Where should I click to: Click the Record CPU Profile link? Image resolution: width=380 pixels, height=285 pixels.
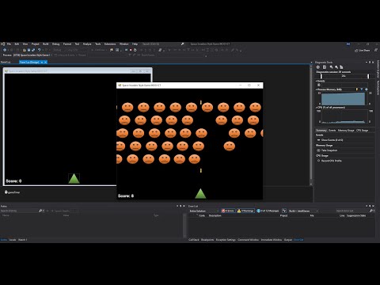[x=331, y=161]
